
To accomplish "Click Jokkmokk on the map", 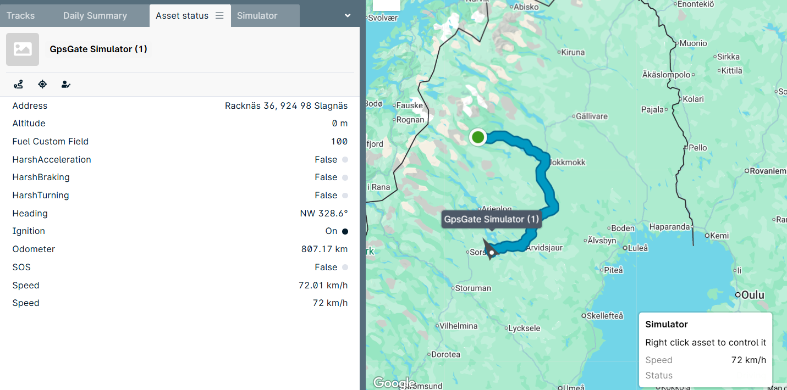I will click(568, 163).
